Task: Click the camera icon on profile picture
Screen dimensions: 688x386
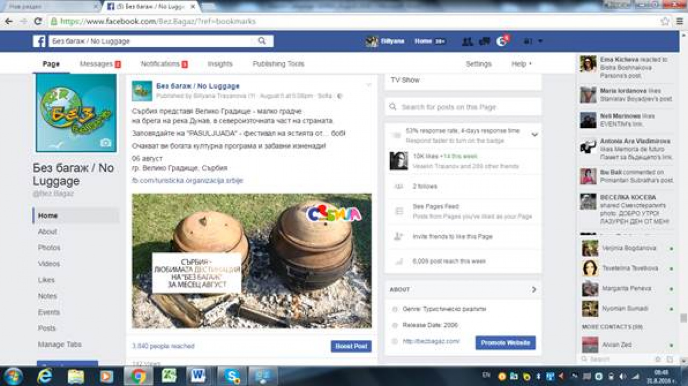Action: point(106,143)
